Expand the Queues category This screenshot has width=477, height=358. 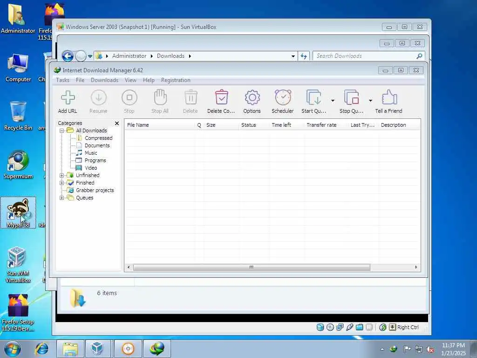coord(62,198)
